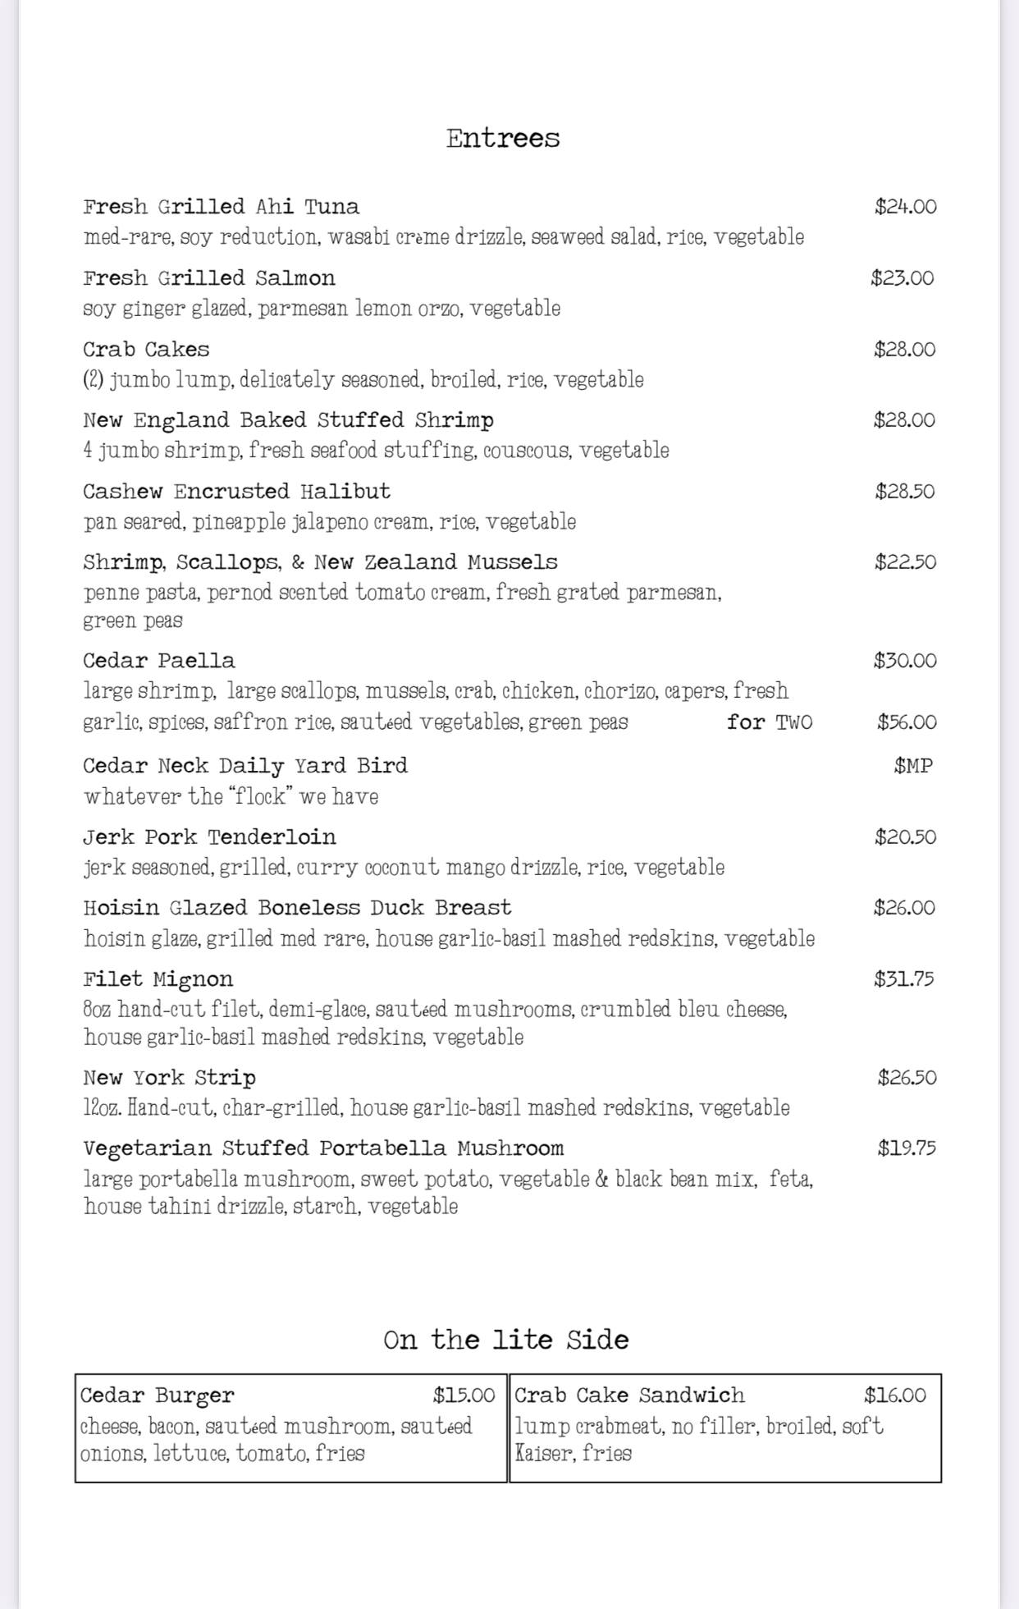Click the Entrees heading
The height and width of the screenshot is (1609, 1019).
click(503, 138)
